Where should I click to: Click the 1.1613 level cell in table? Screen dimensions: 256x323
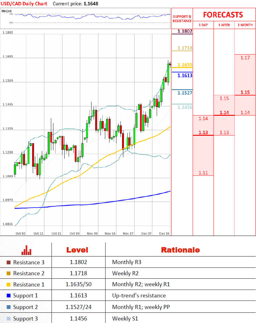coord(79,296)
